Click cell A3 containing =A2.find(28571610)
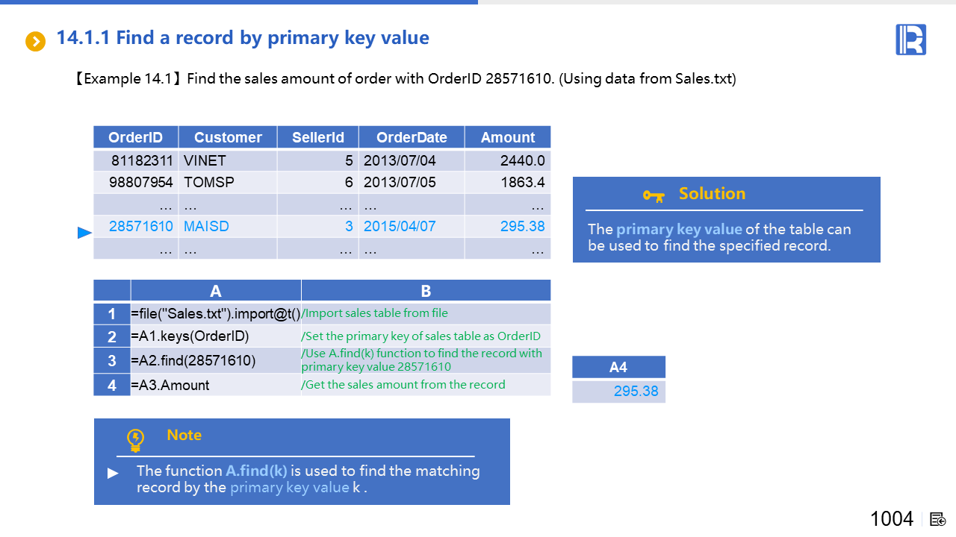Screen dimensions: 956x537 215,361
